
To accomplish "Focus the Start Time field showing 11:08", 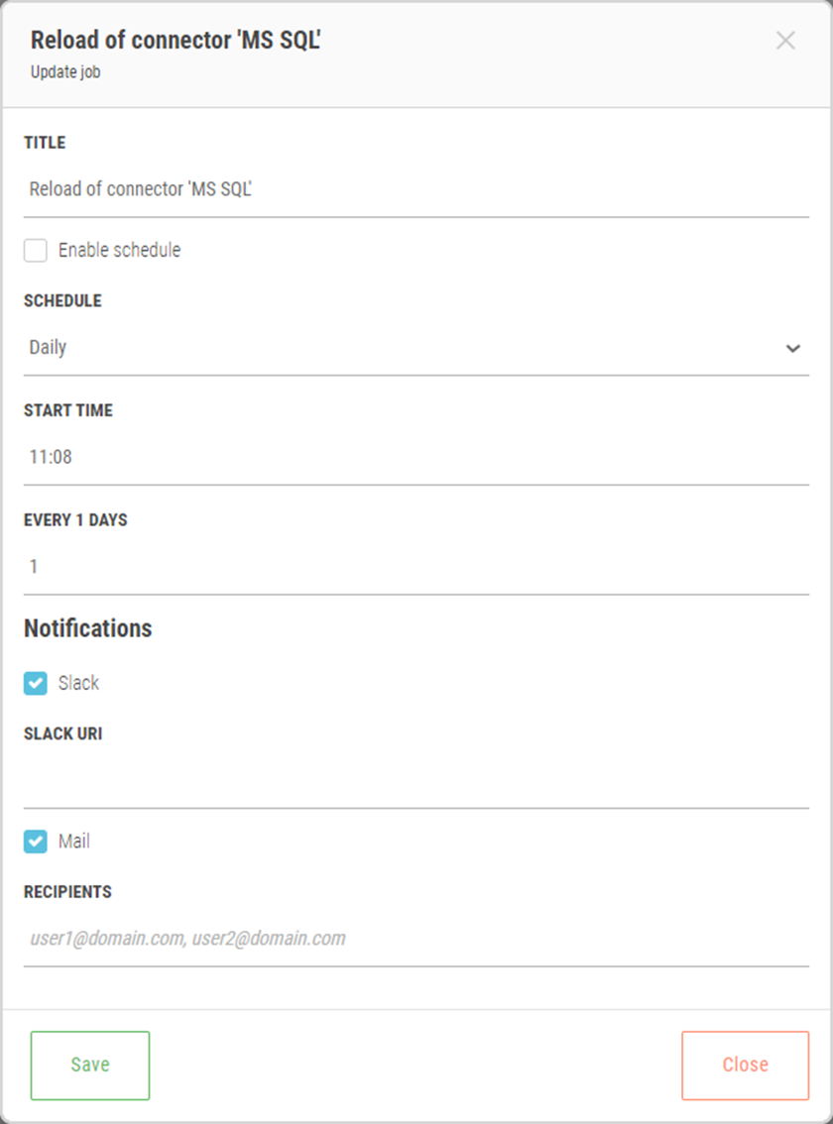I will (416, 458).
